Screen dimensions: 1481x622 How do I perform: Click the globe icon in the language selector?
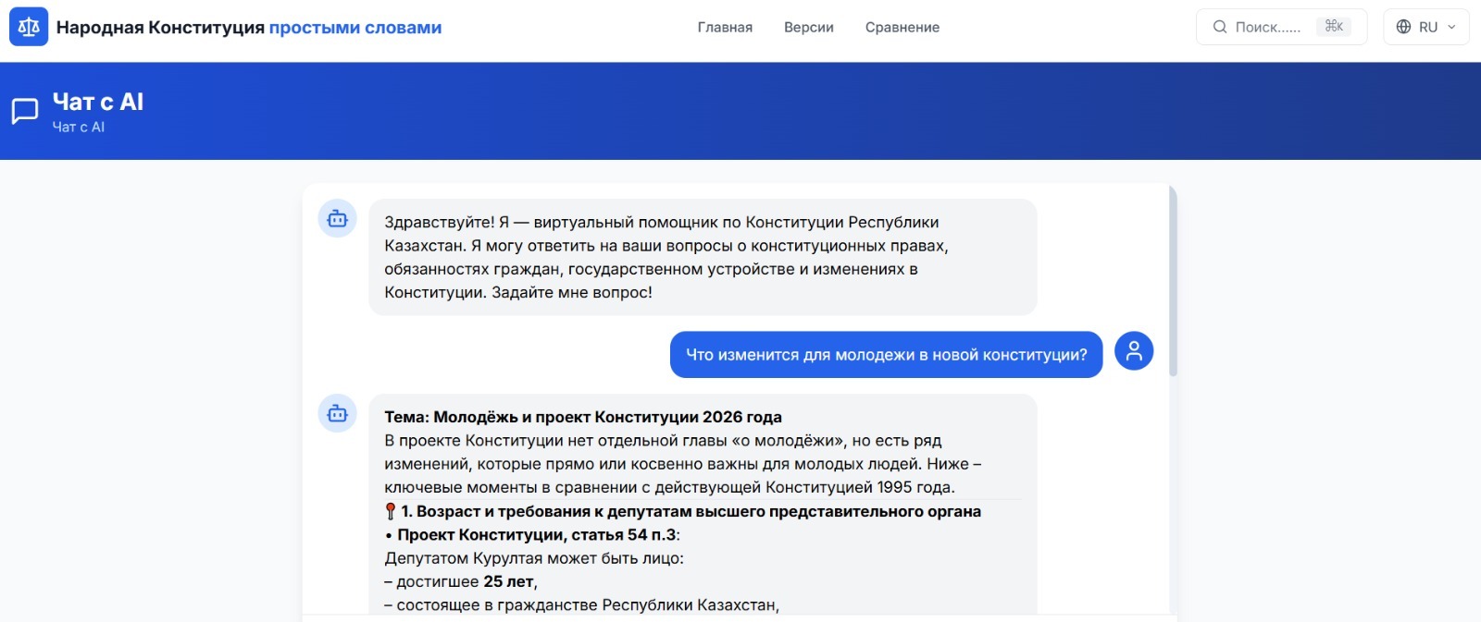tap(1403, 27)
